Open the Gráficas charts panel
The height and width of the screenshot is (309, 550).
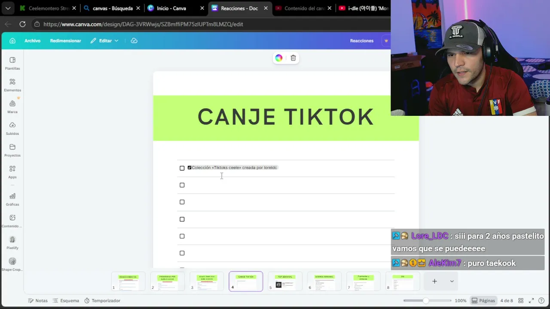(12, 199)
